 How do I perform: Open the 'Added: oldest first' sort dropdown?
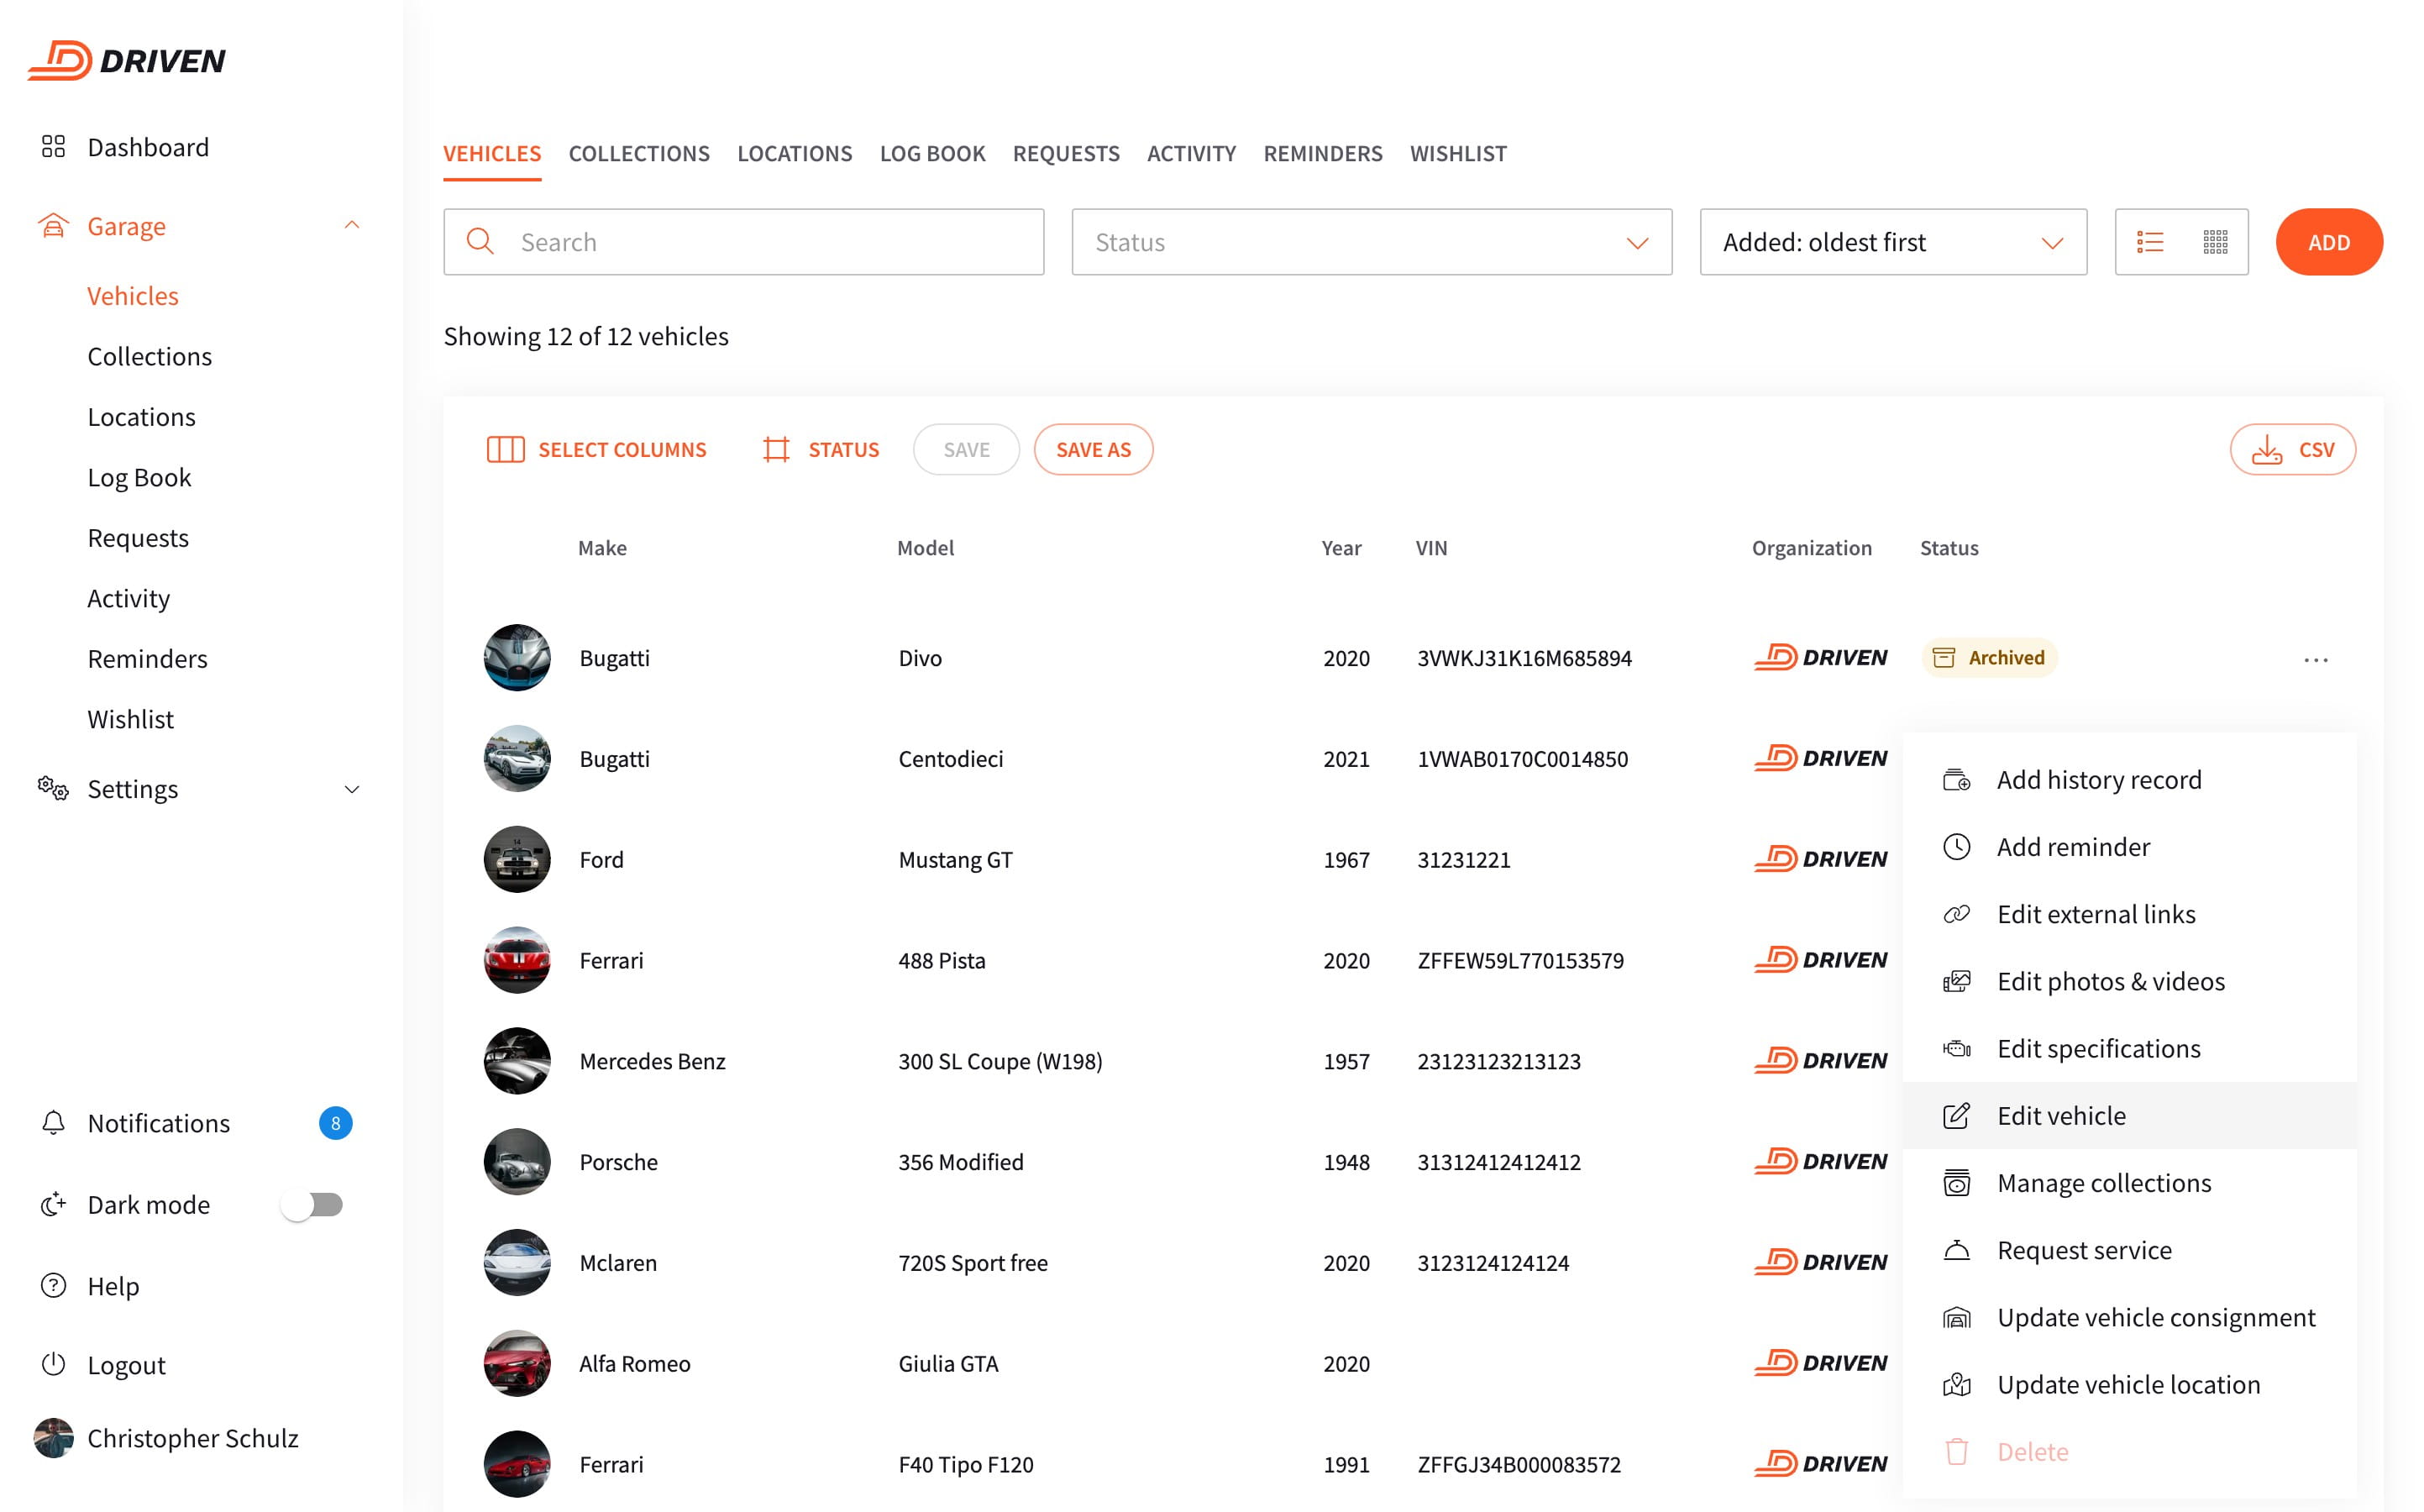tap(1892, 242)
